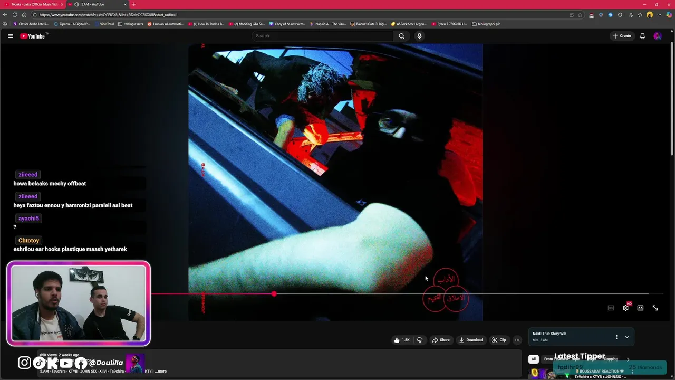Close the Moulta - Jalsa tab

[61, 4]
